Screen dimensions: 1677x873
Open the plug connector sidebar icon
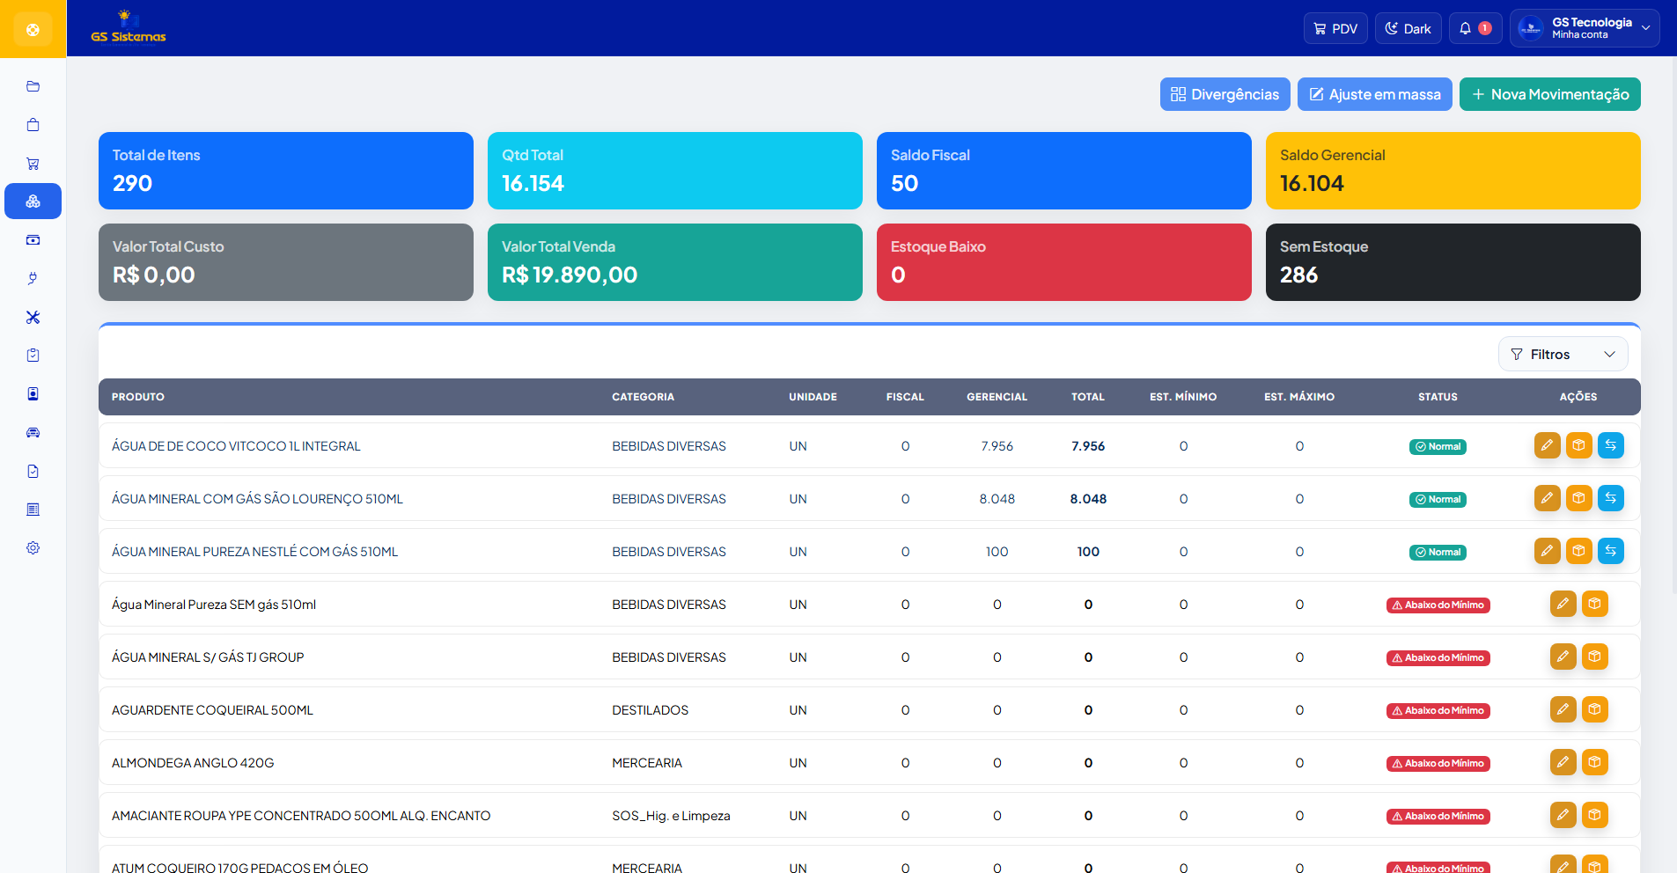coord(33,279)
